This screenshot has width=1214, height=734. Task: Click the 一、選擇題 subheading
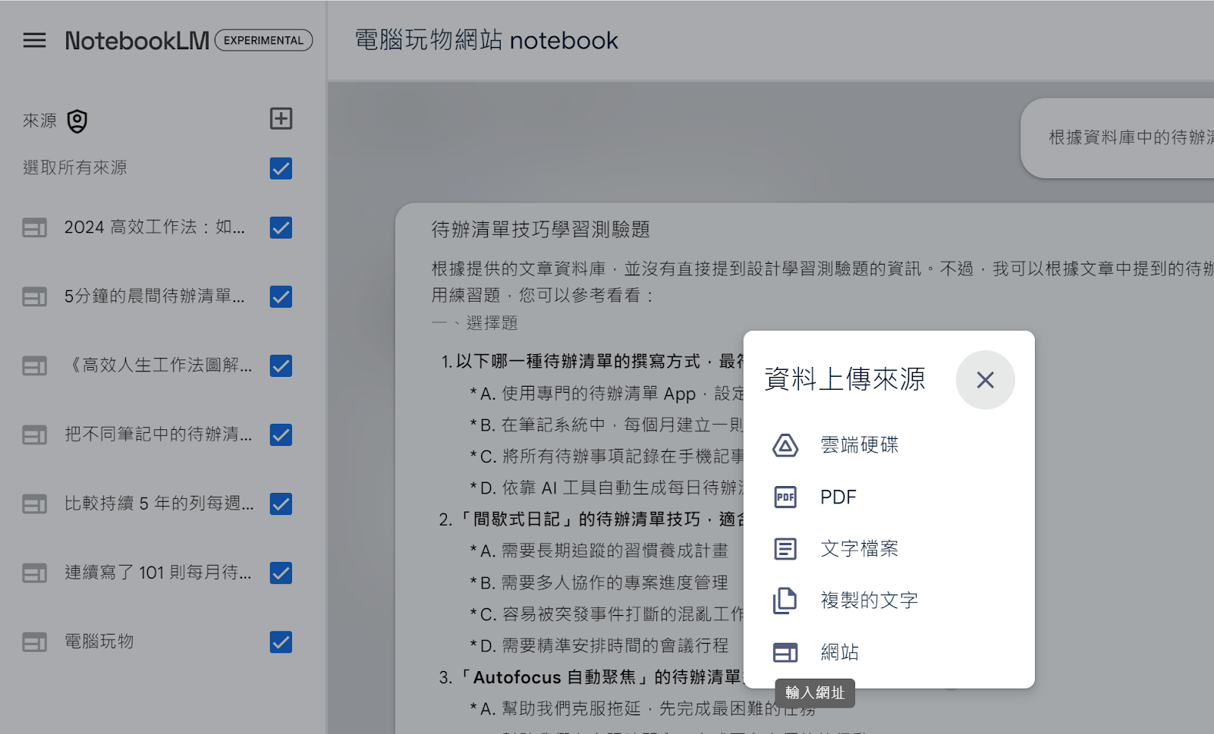coord(475,324)
